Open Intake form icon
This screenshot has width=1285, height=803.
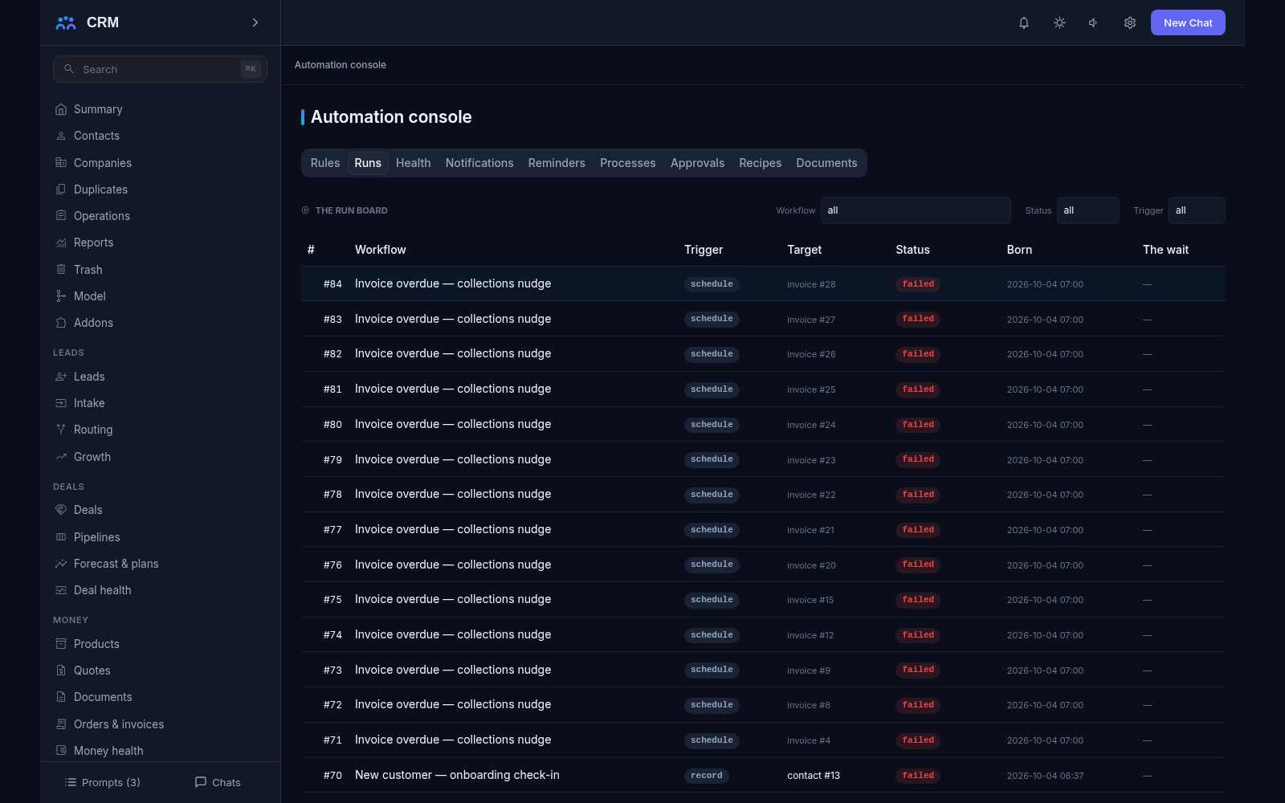pos(61,403)
